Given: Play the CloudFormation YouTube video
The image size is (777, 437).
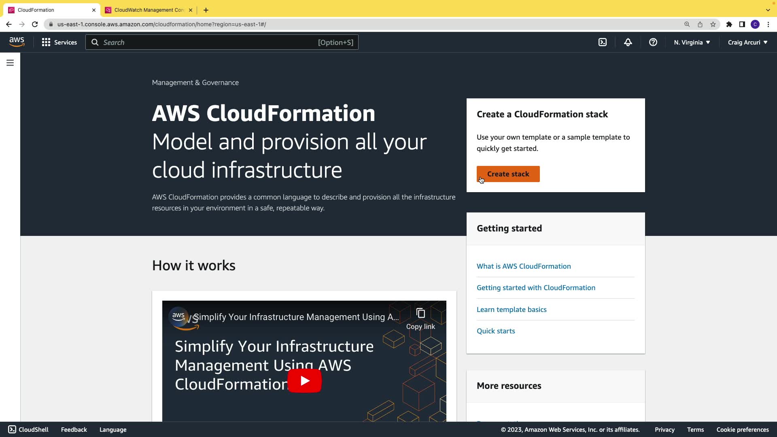Looking at the screenshot, I should click(304, 381).
